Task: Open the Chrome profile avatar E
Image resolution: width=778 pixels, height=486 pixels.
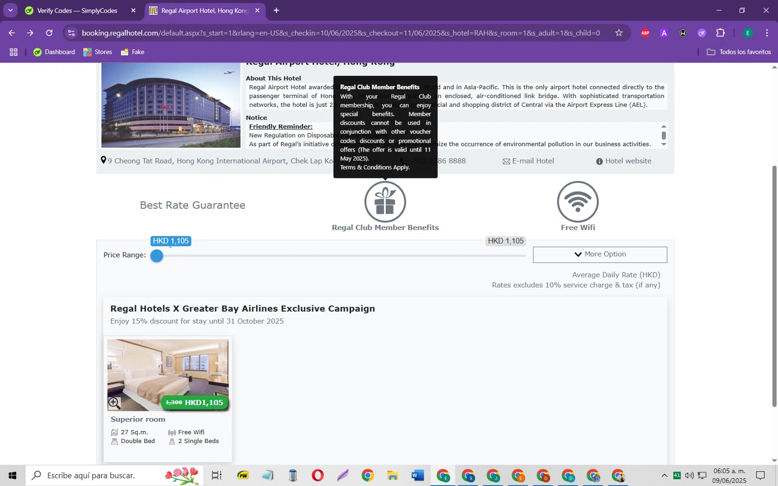Action: point(747,33)
